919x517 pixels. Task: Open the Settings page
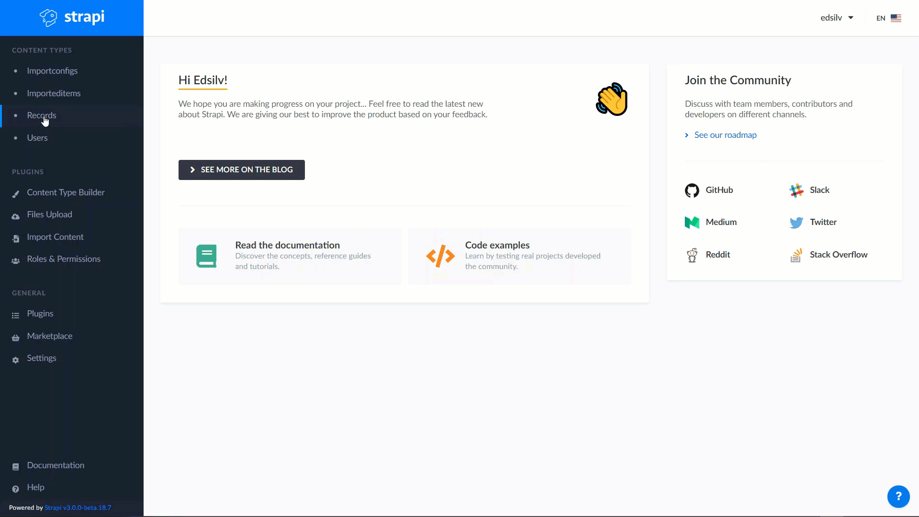click(x=72, y=358)
